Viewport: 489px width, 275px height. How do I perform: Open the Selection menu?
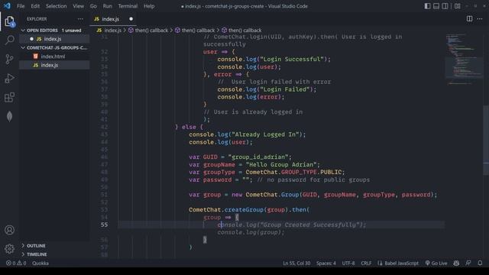pyautogui.click(x=56, y=6)
